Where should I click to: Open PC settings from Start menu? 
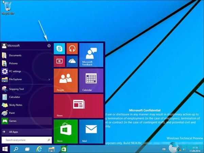pos(27,71)
